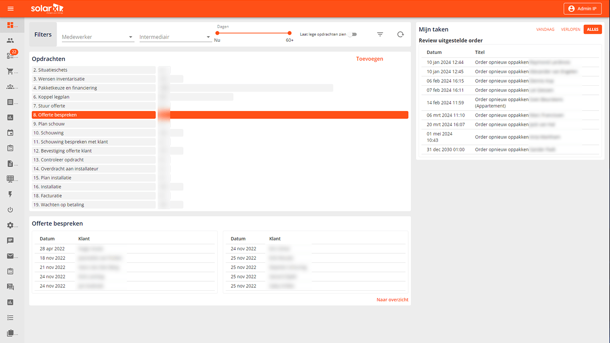Select stage '19. Wachten op betaling'

(94, 205)
